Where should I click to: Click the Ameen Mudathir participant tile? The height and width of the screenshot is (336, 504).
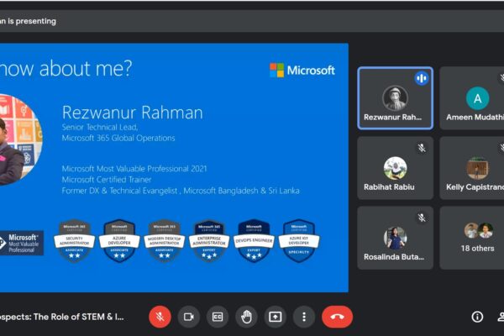[472, 98]
